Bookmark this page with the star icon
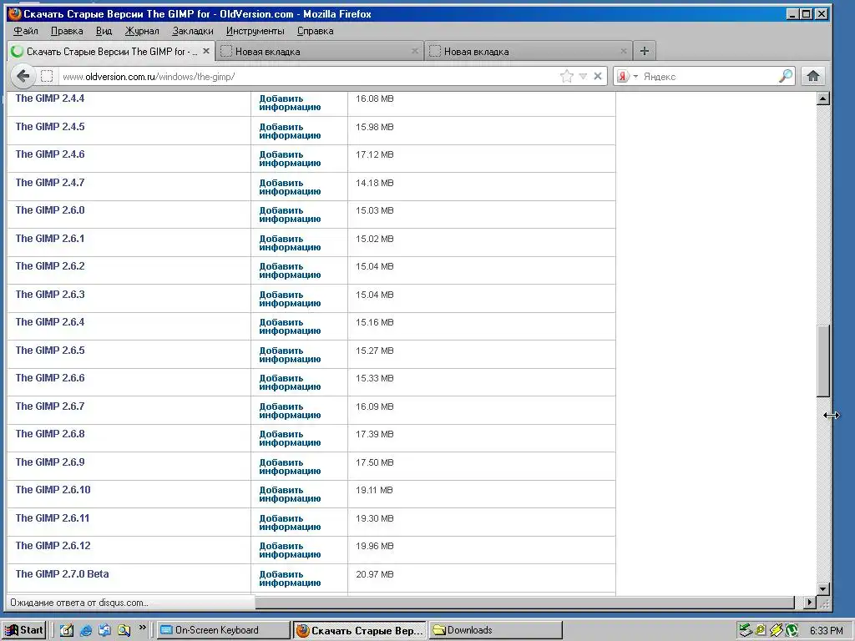Image resolution: width=855 pixels, height=641 pixels. [x=567, y=76]
